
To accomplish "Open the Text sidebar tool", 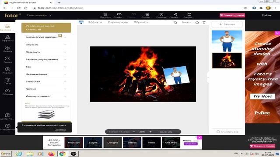I will [7, 81].
